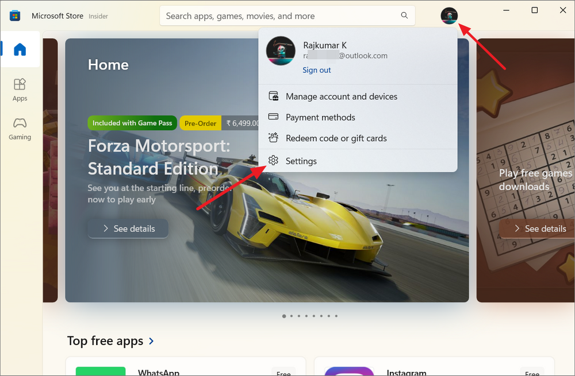Open Settings via the gear icon

pos(273,161)
